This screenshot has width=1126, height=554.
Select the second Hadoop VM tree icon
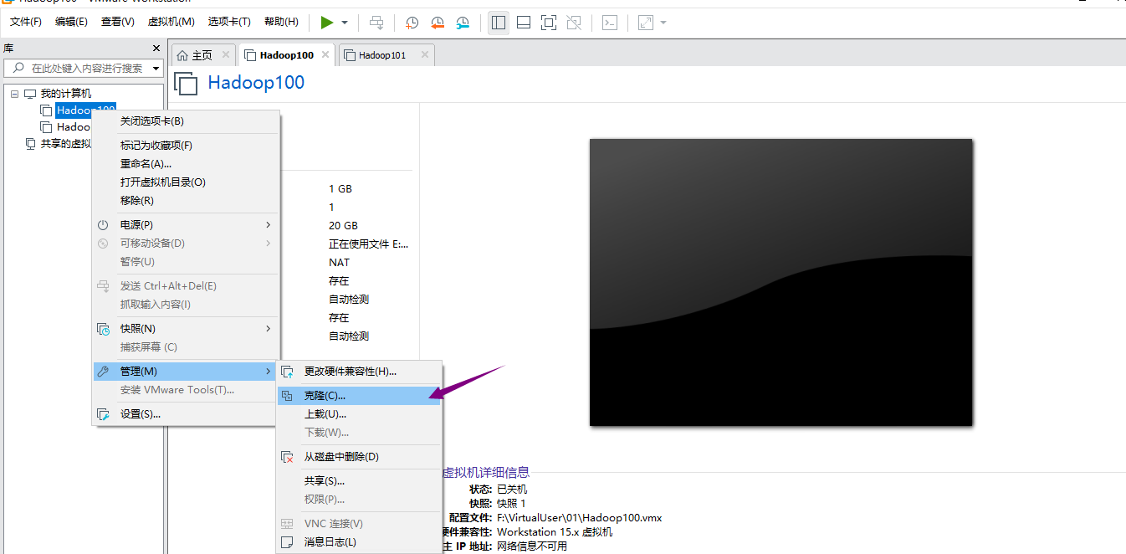(x=47, y=127)
